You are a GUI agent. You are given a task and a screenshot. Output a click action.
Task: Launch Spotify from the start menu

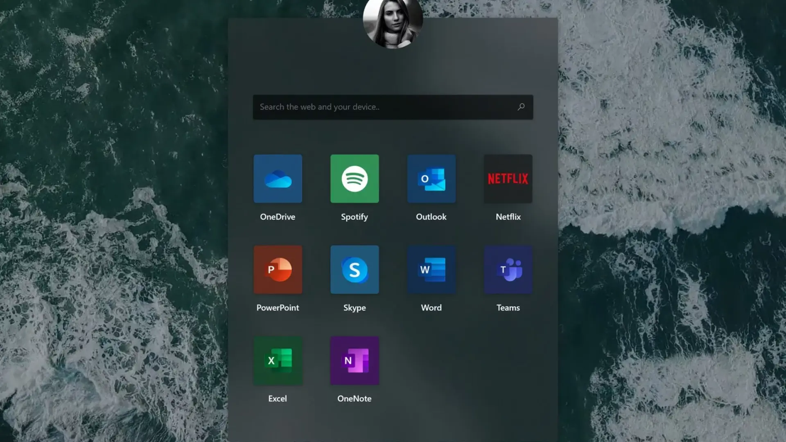point(355,178)
